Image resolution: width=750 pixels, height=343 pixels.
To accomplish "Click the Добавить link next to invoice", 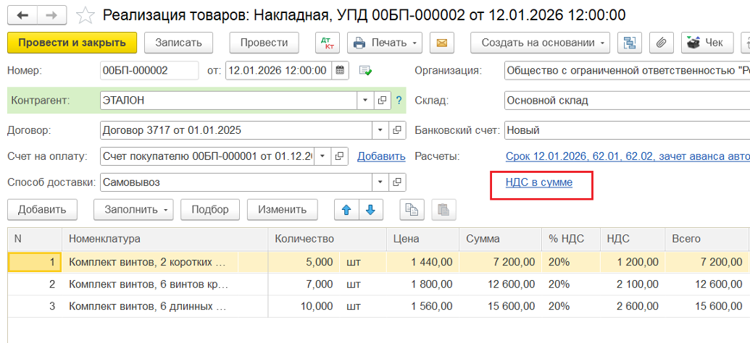I will tap(381, 156).
